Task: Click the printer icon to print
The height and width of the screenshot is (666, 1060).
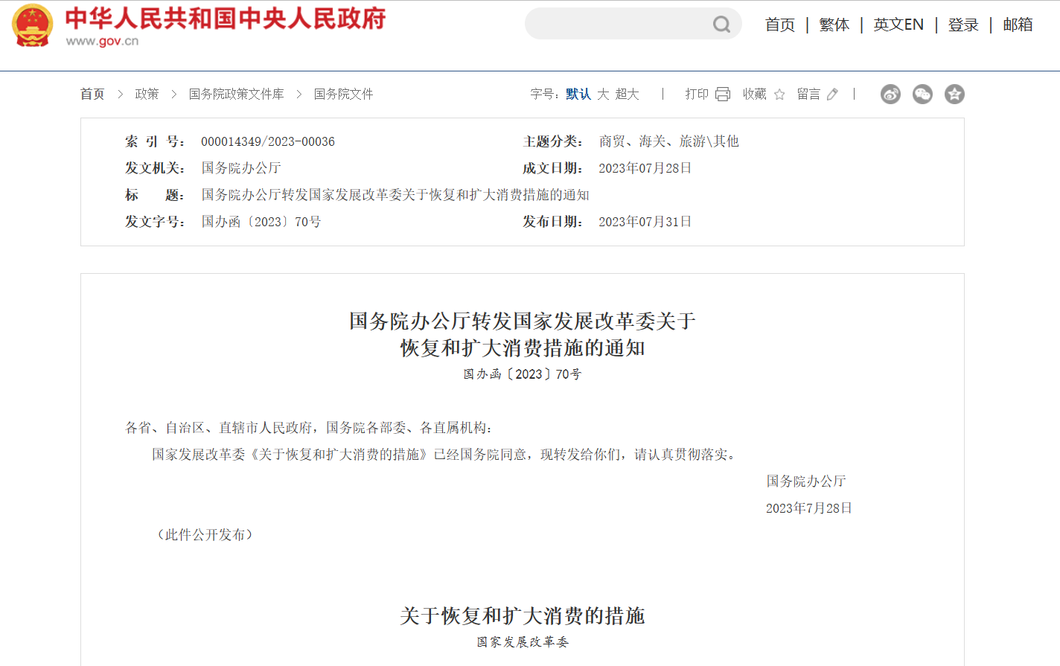Action: [723, 94]
